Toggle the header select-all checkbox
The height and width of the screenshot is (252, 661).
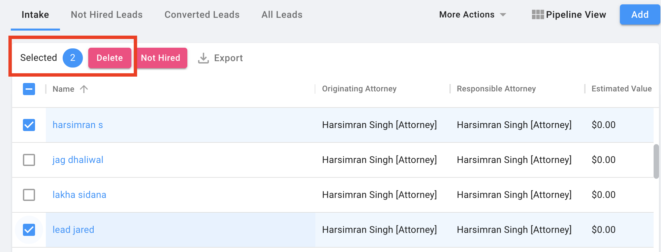click(x=29, y=89)
